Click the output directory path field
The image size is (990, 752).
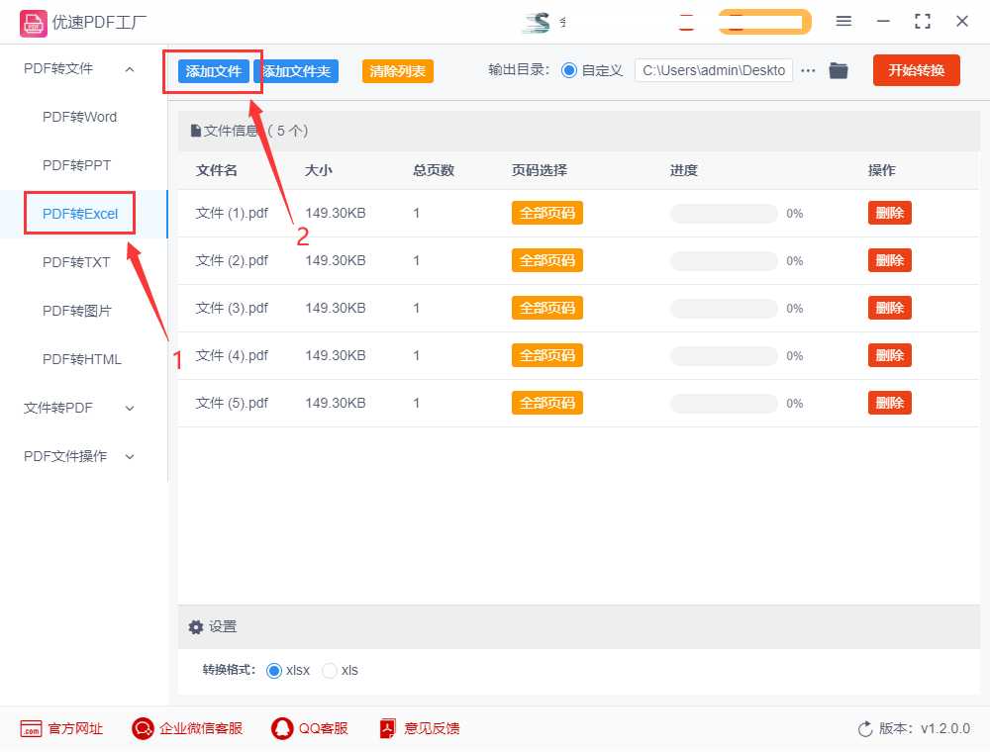click(x=714, y=70)
